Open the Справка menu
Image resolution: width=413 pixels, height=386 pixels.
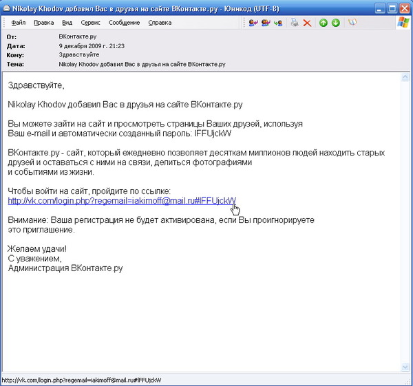click(160, 23)
